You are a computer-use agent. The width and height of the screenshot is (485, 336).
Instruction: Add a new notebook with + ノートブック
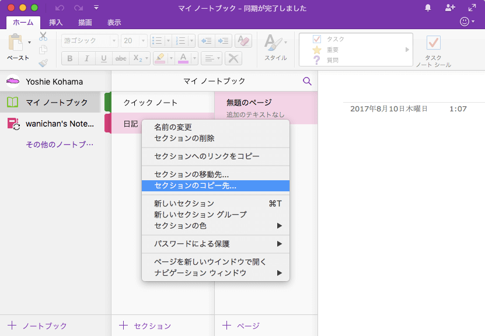(x=37, y=325)
